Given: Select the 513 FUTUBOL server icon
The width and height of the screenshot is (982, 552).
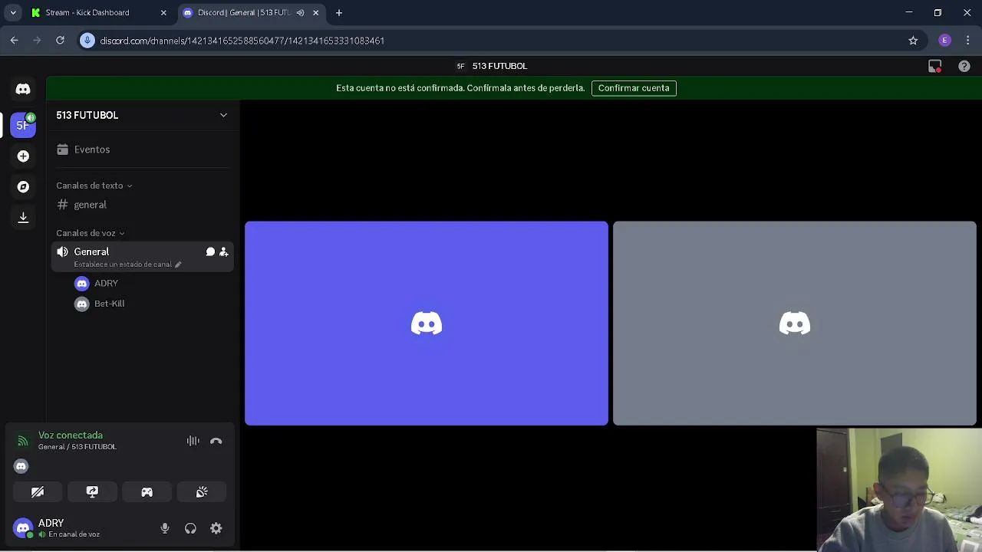Looking at the screenshot, I should (23, 125).
